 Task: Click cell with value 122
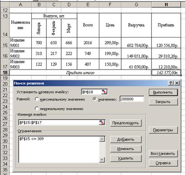click(39, 64)
